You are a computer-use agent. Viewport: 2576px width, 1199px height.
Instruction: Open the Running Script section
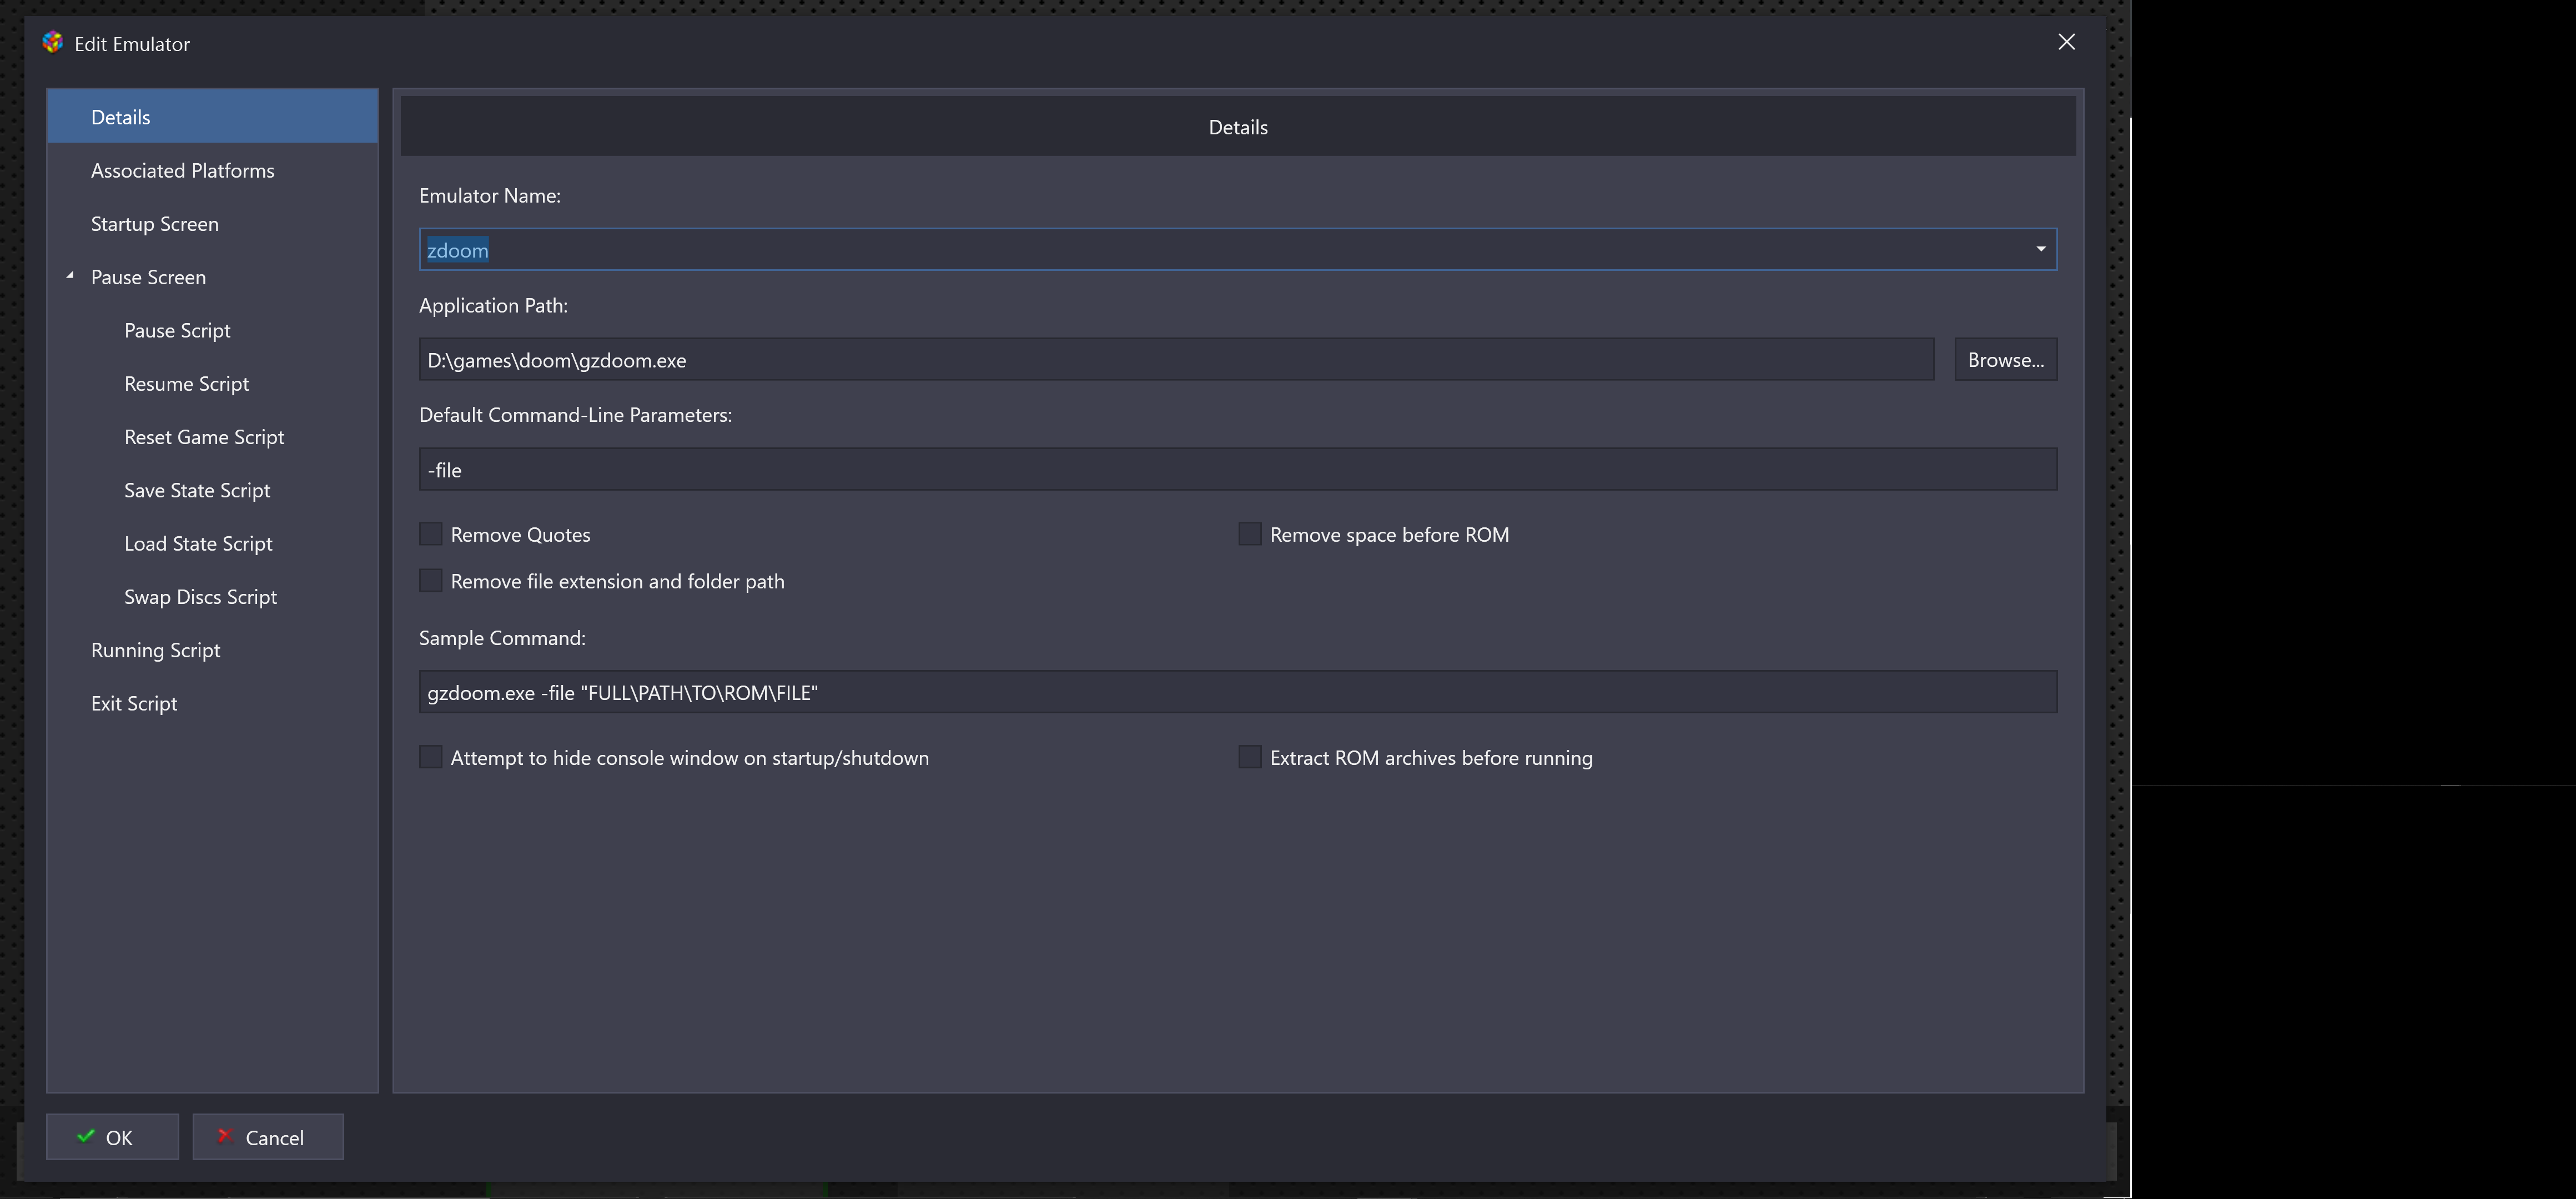point(155,650)
